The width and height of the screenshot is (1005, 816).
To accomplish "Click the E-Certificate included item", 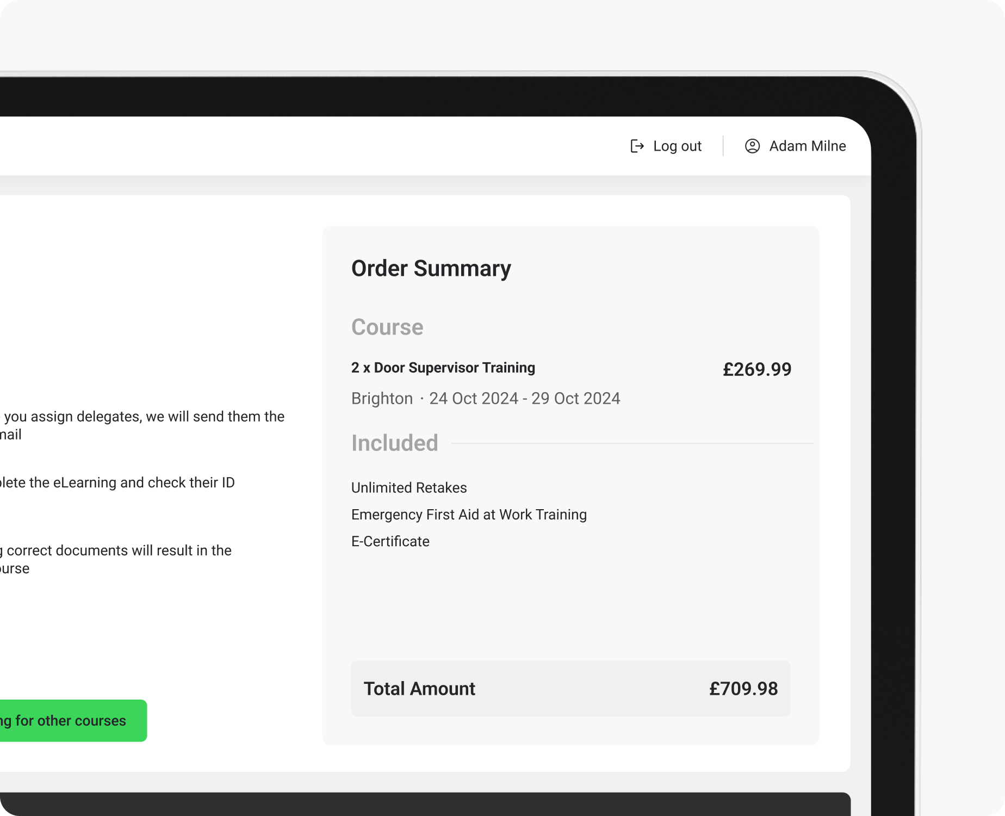I will [390, 542].
